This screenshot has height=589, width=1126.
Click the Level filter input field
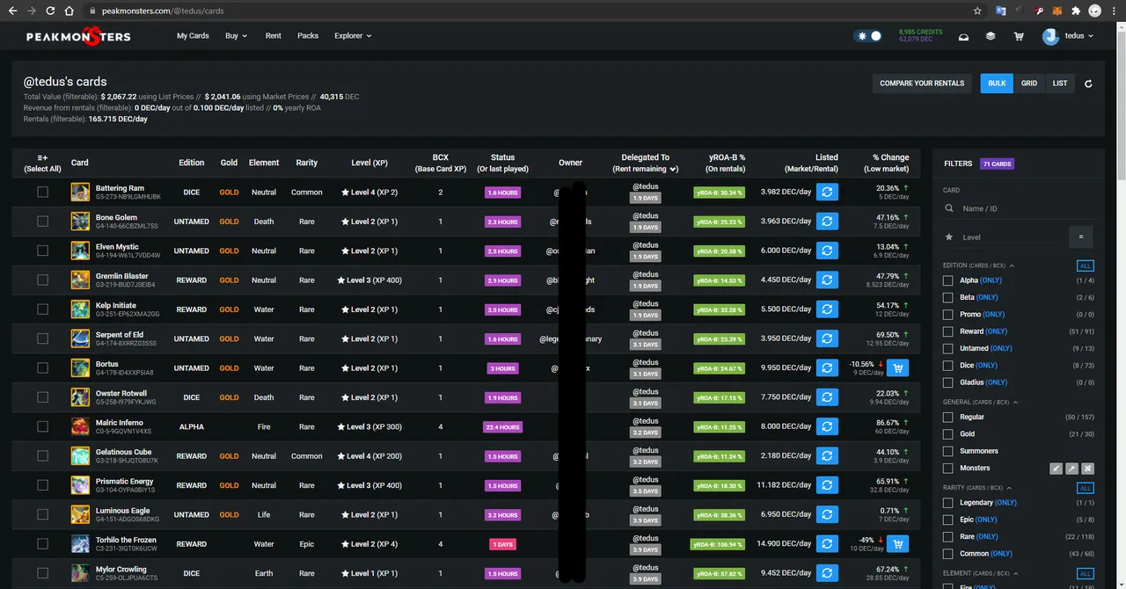coord(1003,237)
